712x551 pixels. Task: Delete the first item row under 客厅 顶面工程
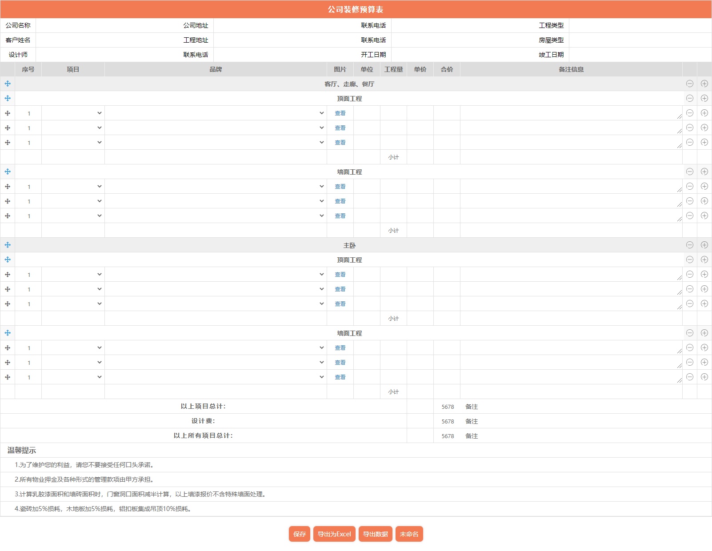pyautogui.click(x=690, y=113)
